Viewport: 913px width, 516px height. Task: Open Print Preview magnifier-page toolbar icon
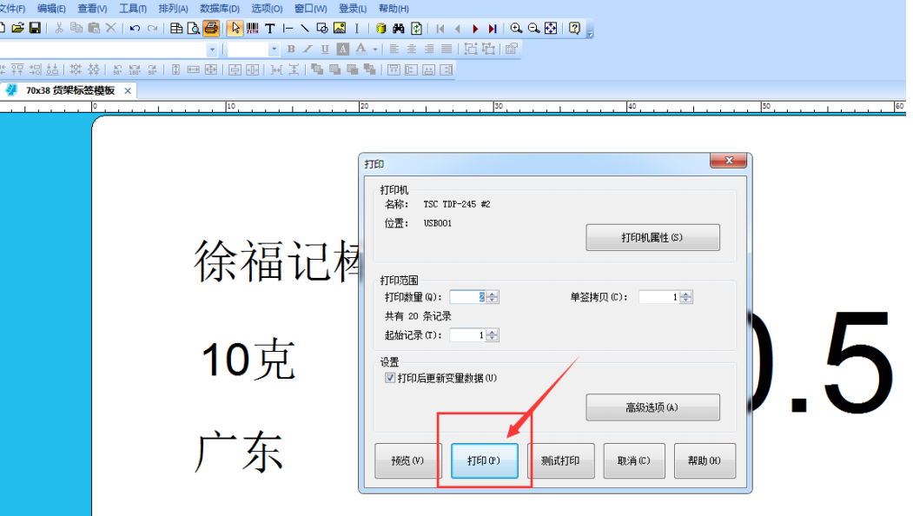(x=194, y=28)
